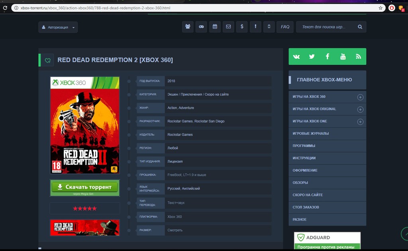The width and height of the screenshot is (408, 251).
Task: Go to the СКОРО НА САЙТЕ menu item
Action: (328, 195)
